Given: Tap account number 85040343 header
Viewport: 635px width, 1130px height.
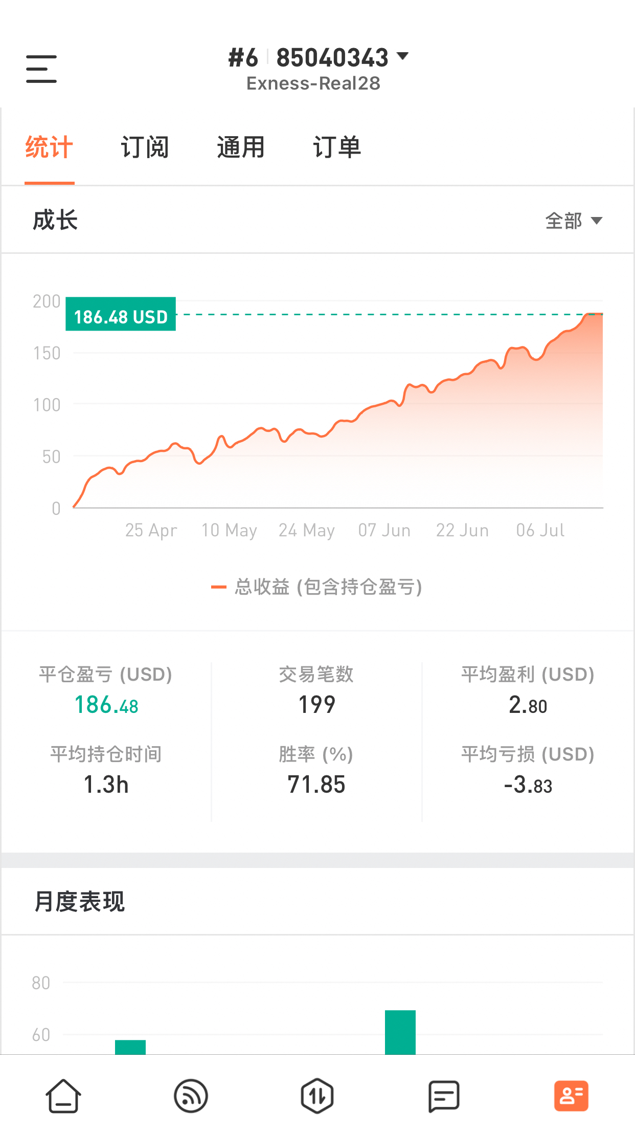Looking at the screenshot, I should point(332,57).
